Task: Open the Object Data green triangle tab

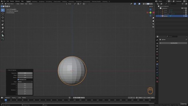Action: click(x=157, y=75)
